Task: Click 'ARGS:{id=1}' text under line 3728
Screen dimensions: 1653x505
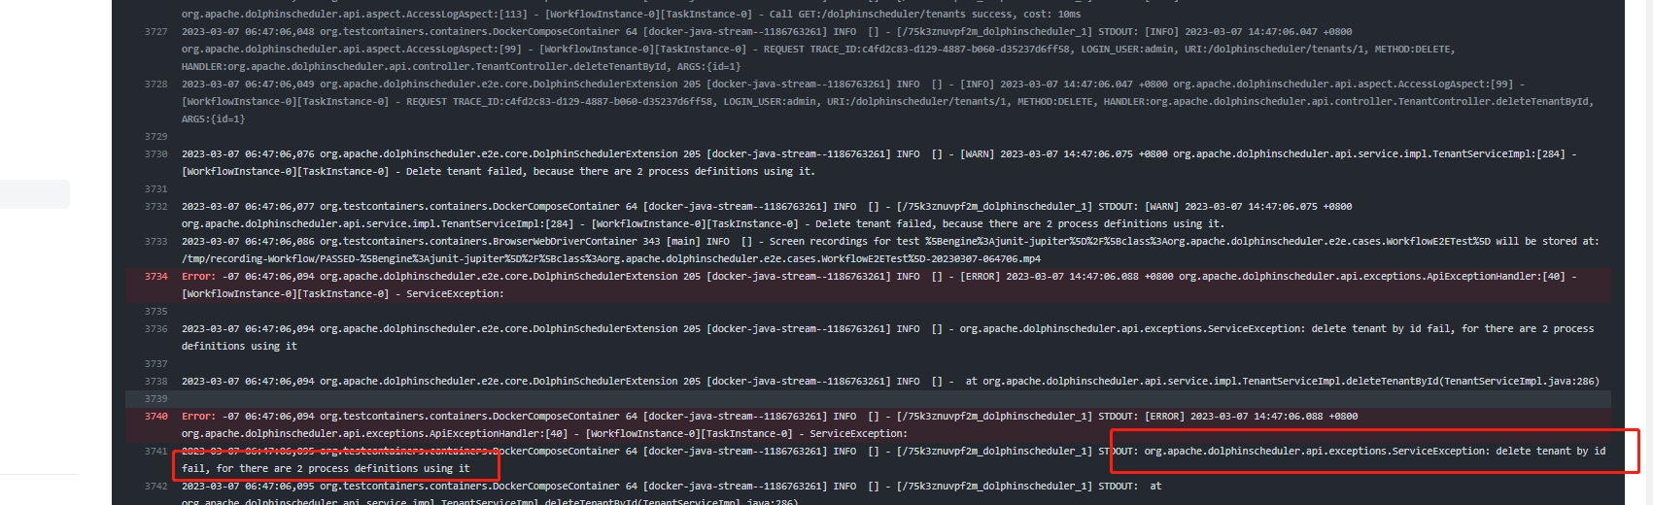Action: click(x=213, y=119)
